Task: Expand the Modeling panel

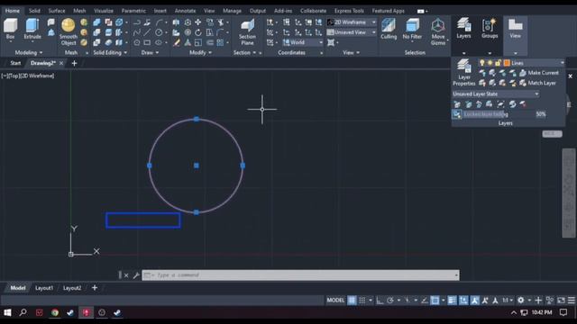Action: point(29,53)
